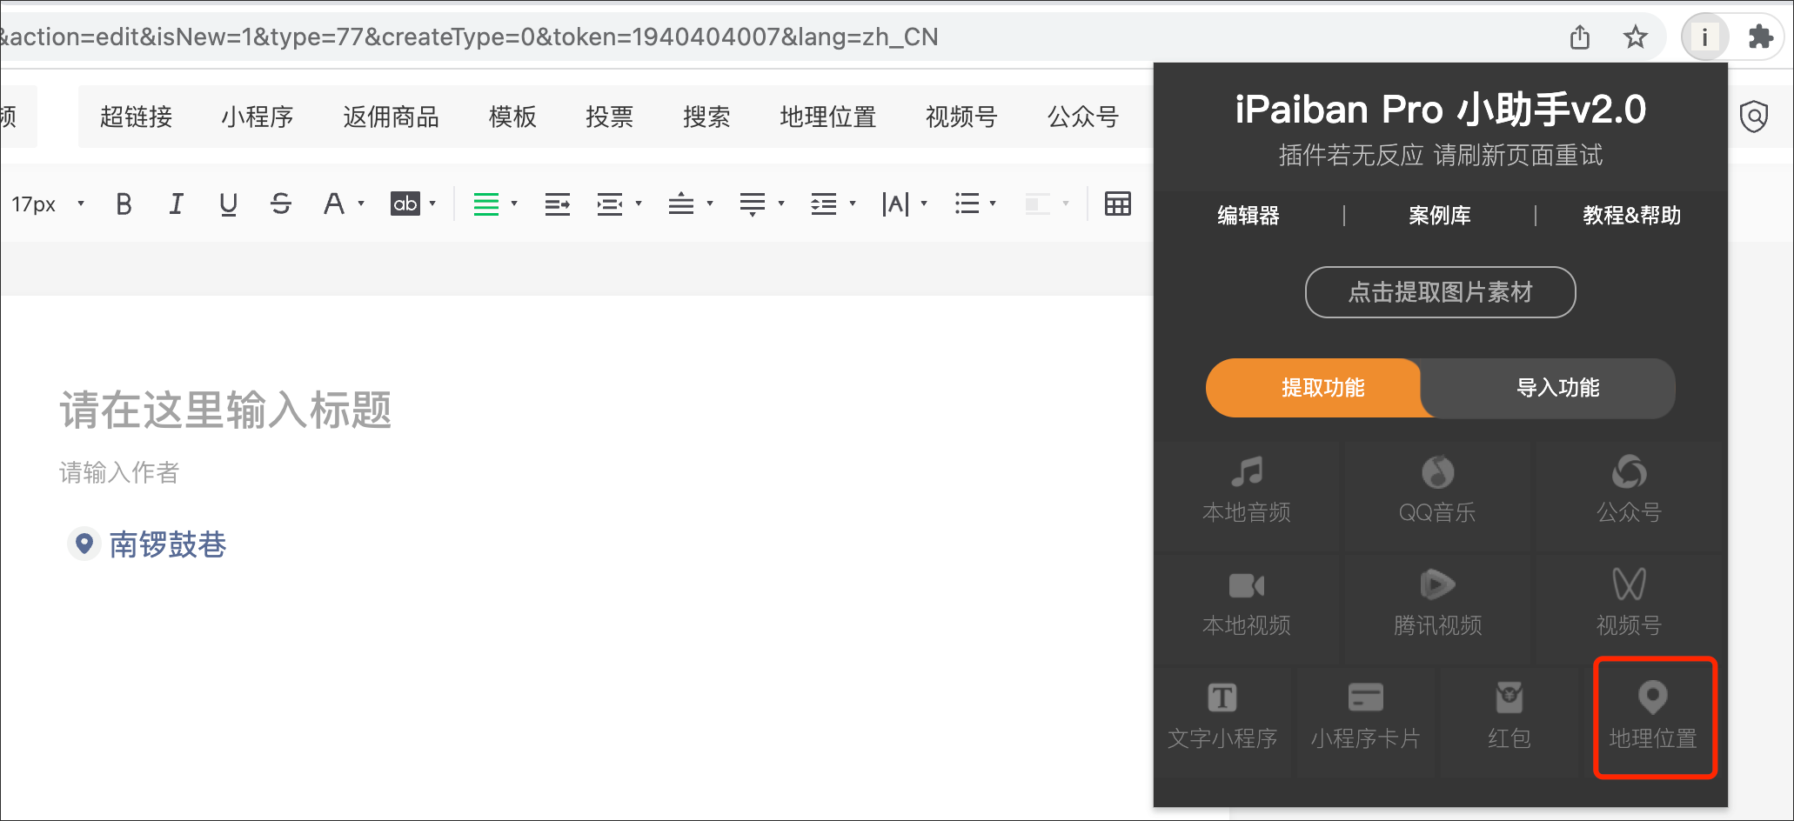This screenshot has height=821, width=1794.
Task: Click the 本地视频 camera icon
Action: click(x=1246, y=585)
